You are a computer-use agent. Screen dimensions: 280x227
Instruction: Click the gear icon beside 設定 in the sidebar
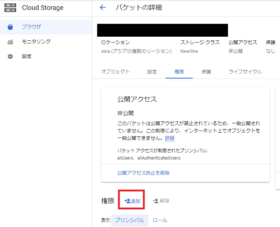click(10, 56)
